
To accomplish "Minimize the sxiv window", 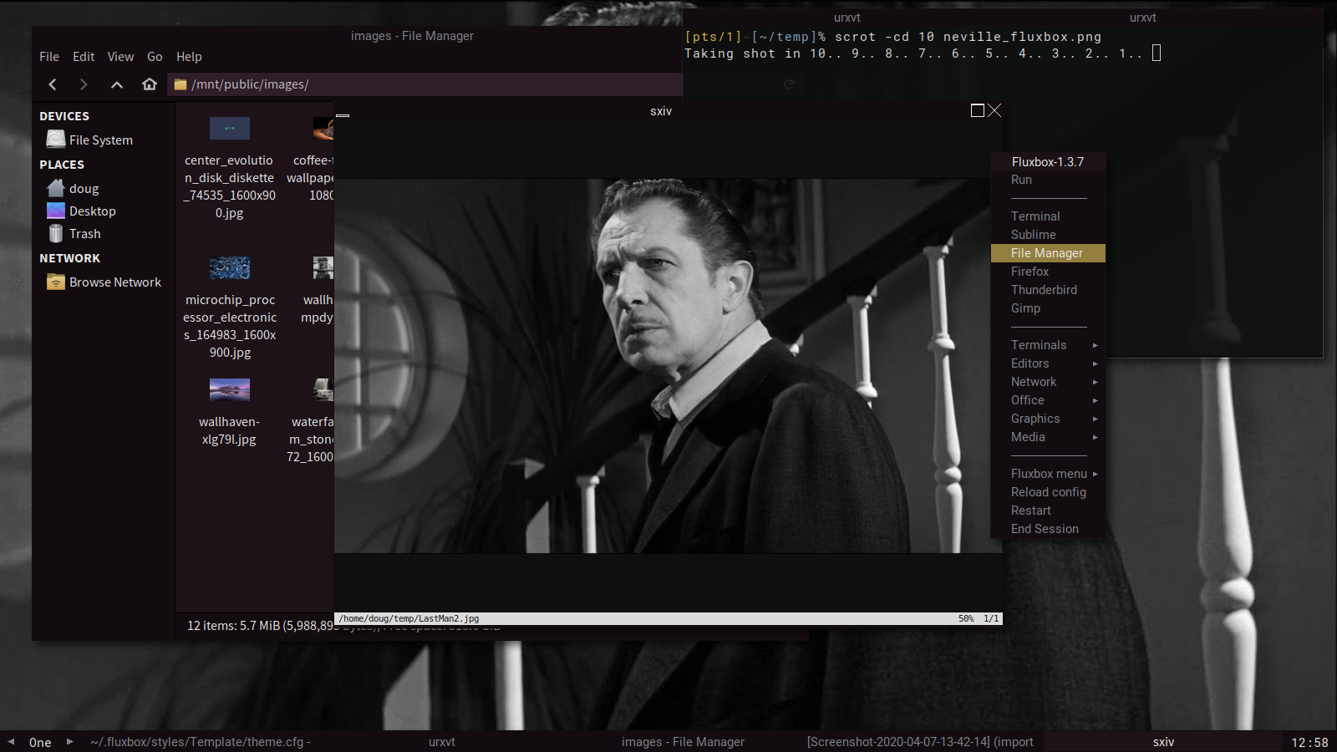I will tap(343, 114).
